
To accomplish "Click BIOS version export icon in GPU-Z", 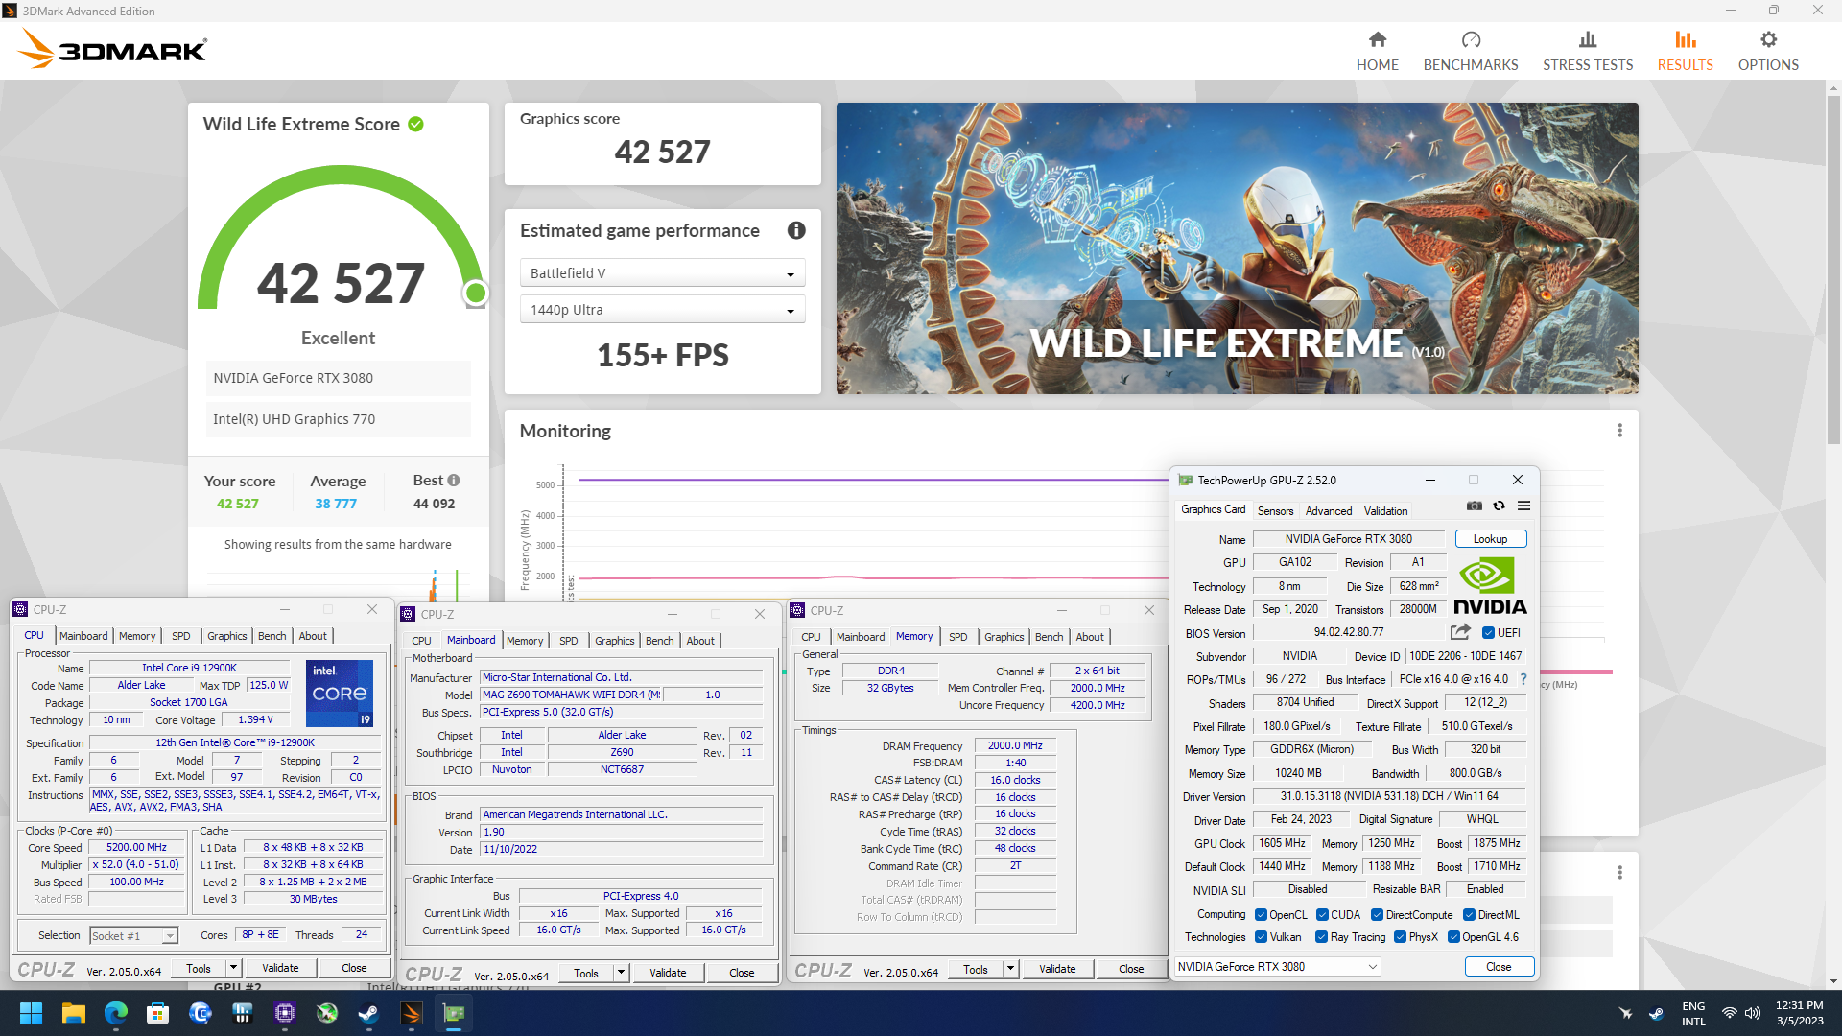I will pos(1460,632).
